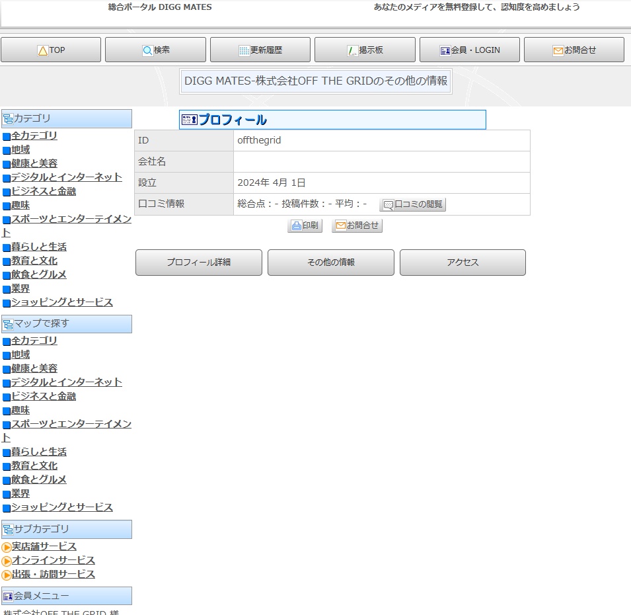Open 飲食とグルメ under マップで探す
This screenshot has height=615, width=631.
click(x=39, y=479)
